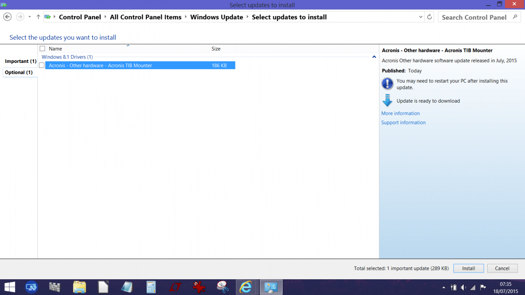Open File Explorer from the taskbar
The width and height of the screenshot is (525, 295).
point(79,287)
